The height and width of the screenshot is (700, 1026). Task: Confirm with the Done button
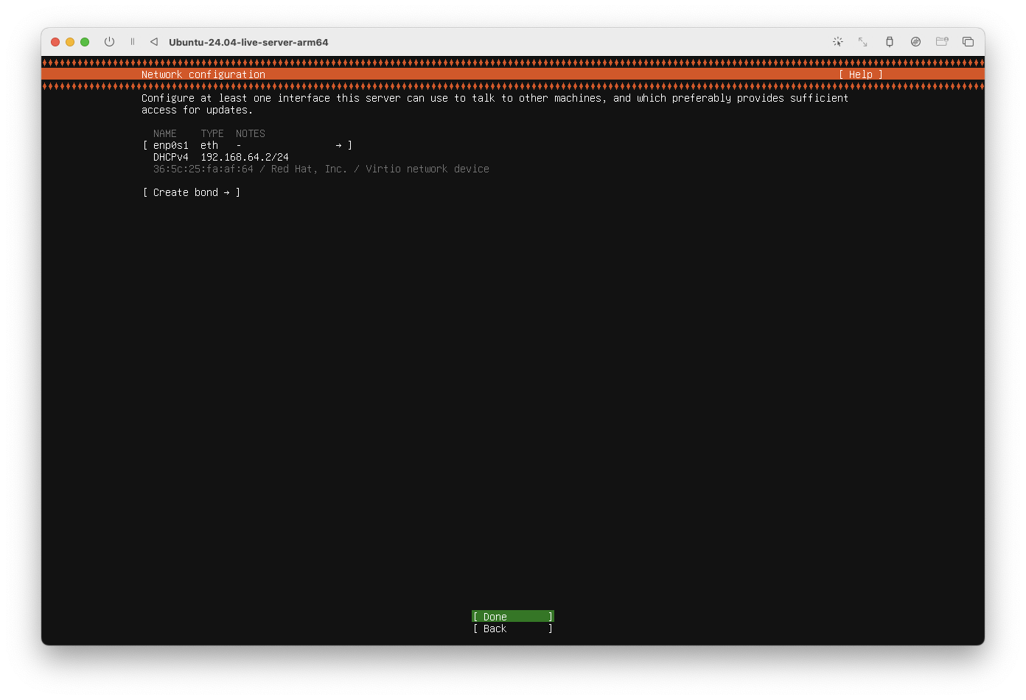[x=513, y=617]
